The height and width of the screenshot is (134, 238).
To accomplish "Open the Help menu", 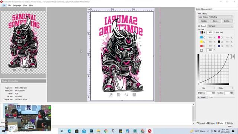I will coord(31,5).
